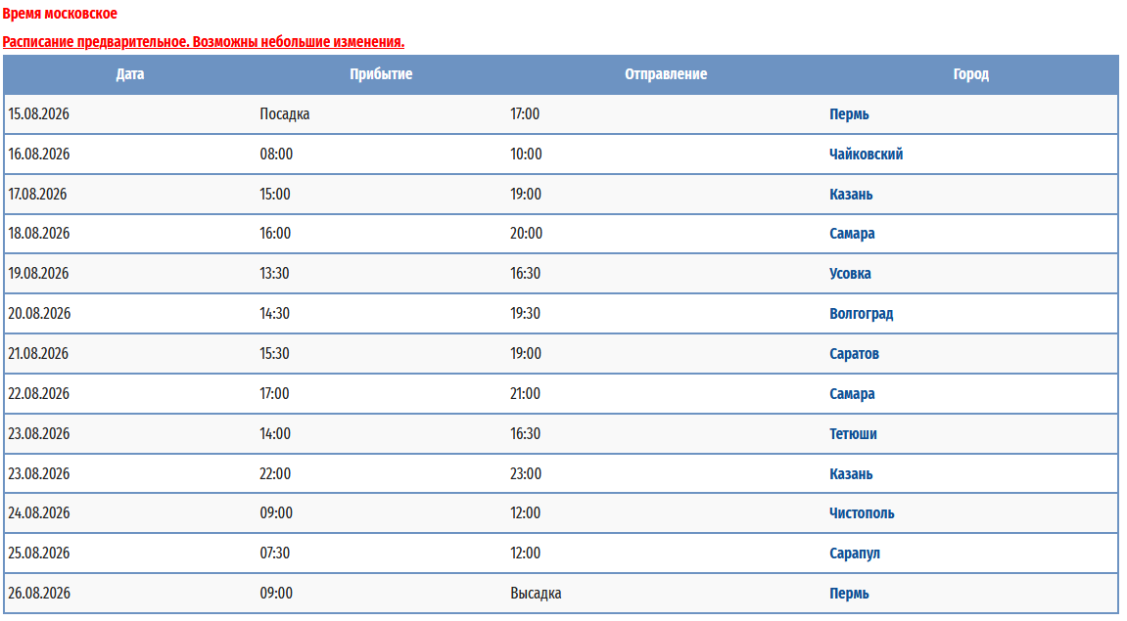The width and height of the screenshot is (1127, 621).
Task: Select the Волгоград city link
Action: click(861, 314)
